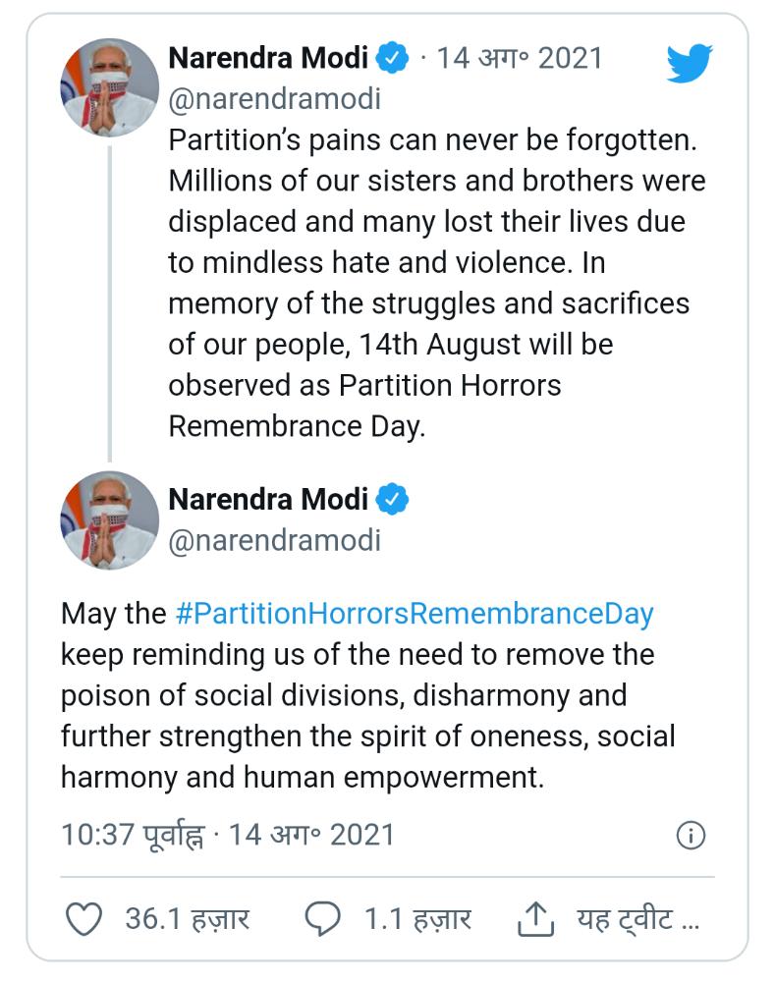Click the Twitter bird logo

pos(690,64)
